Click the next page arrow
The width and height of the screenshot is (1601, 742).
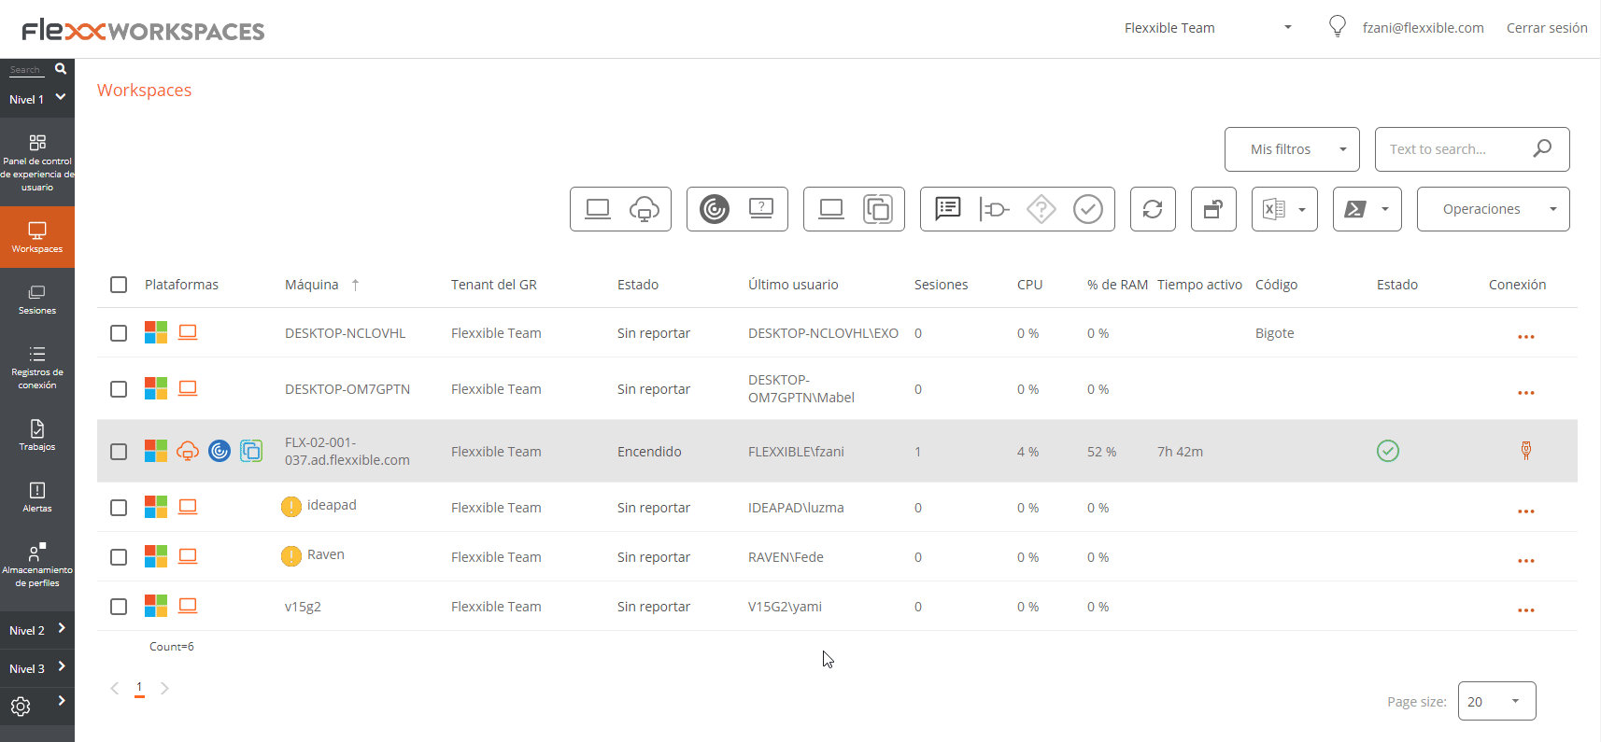coord(164,688)
